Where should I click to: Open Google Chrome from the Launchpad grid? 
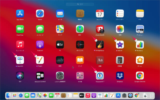coord(140,75)
